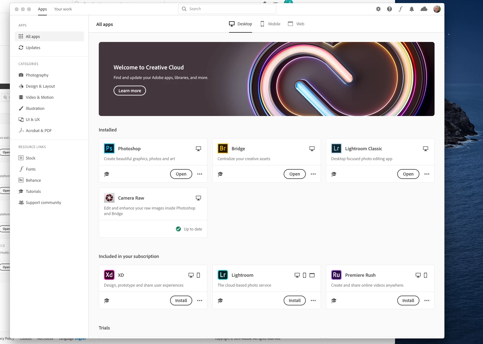Click the Camera Raw app icon

[109, 198]
